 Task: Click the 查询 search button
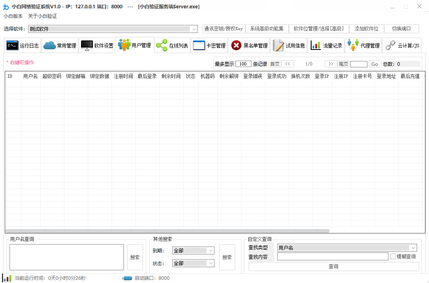[x=333, y=266]
